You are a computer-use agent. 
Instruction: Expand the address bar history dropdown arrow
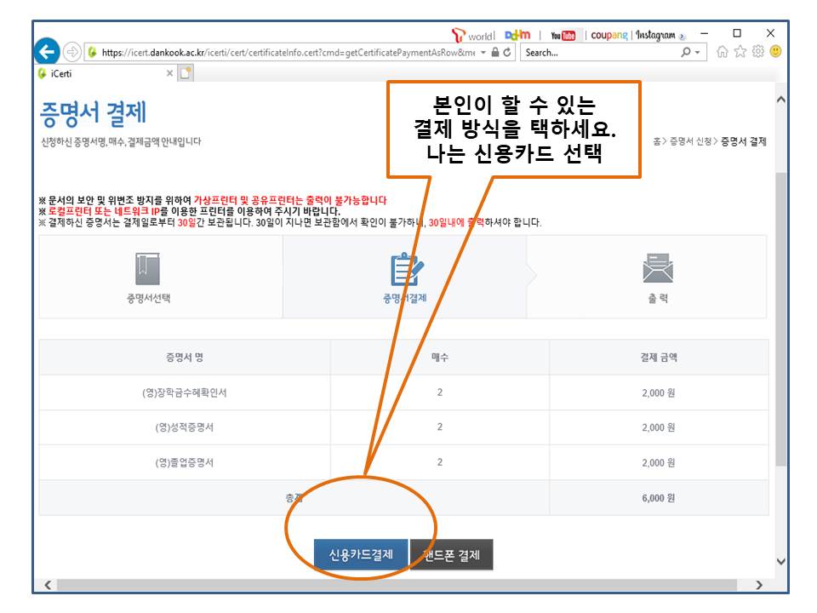point(483,52)
